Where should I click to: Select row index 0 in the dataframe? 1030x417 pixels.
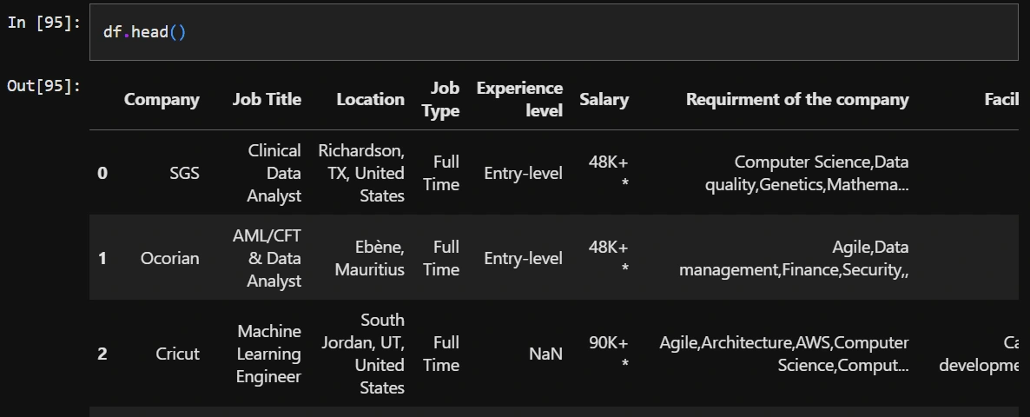[x=102, y=173]
